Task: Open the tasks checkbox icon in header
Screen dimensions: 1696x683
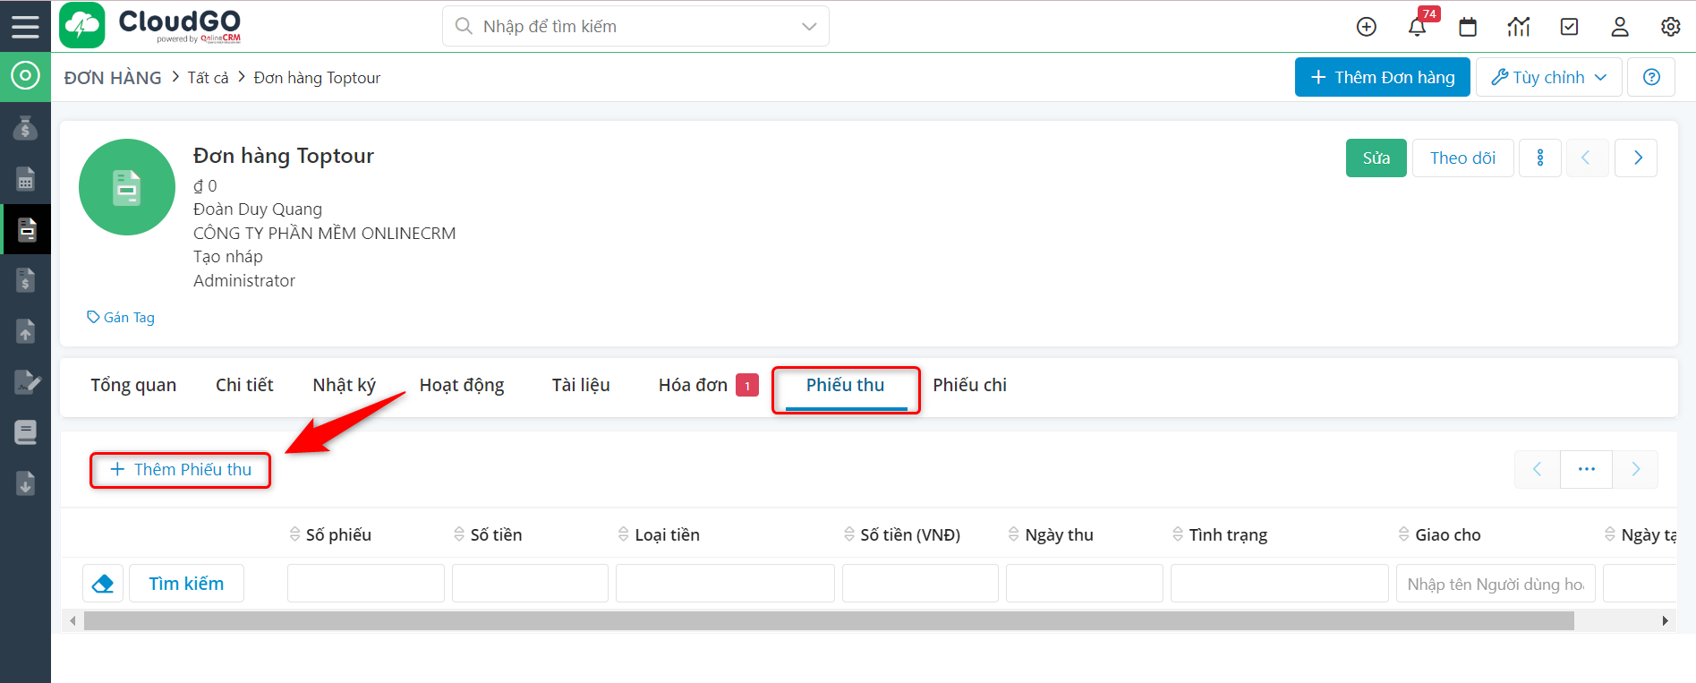Action: [1569, 27]
